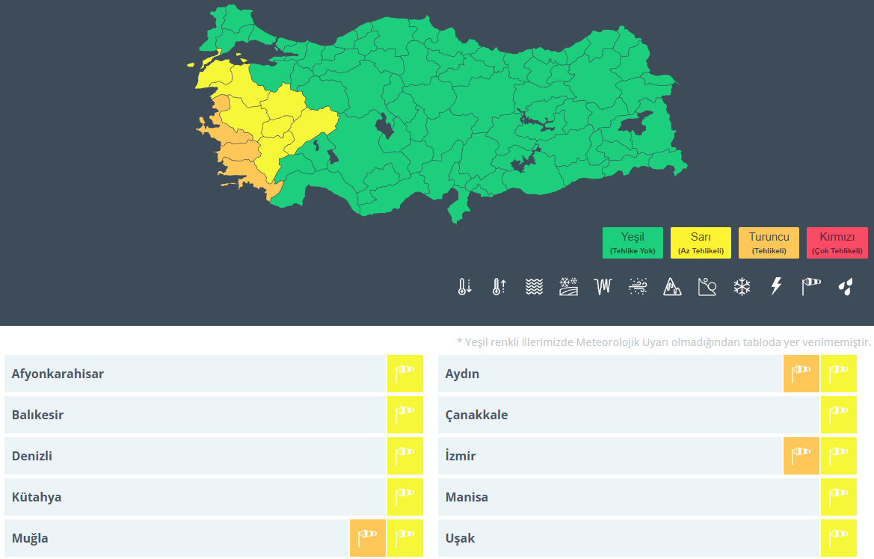Open yellow wind warning for Uşak
The width and height of the screenshot is (874, 559).
(838, 538)
